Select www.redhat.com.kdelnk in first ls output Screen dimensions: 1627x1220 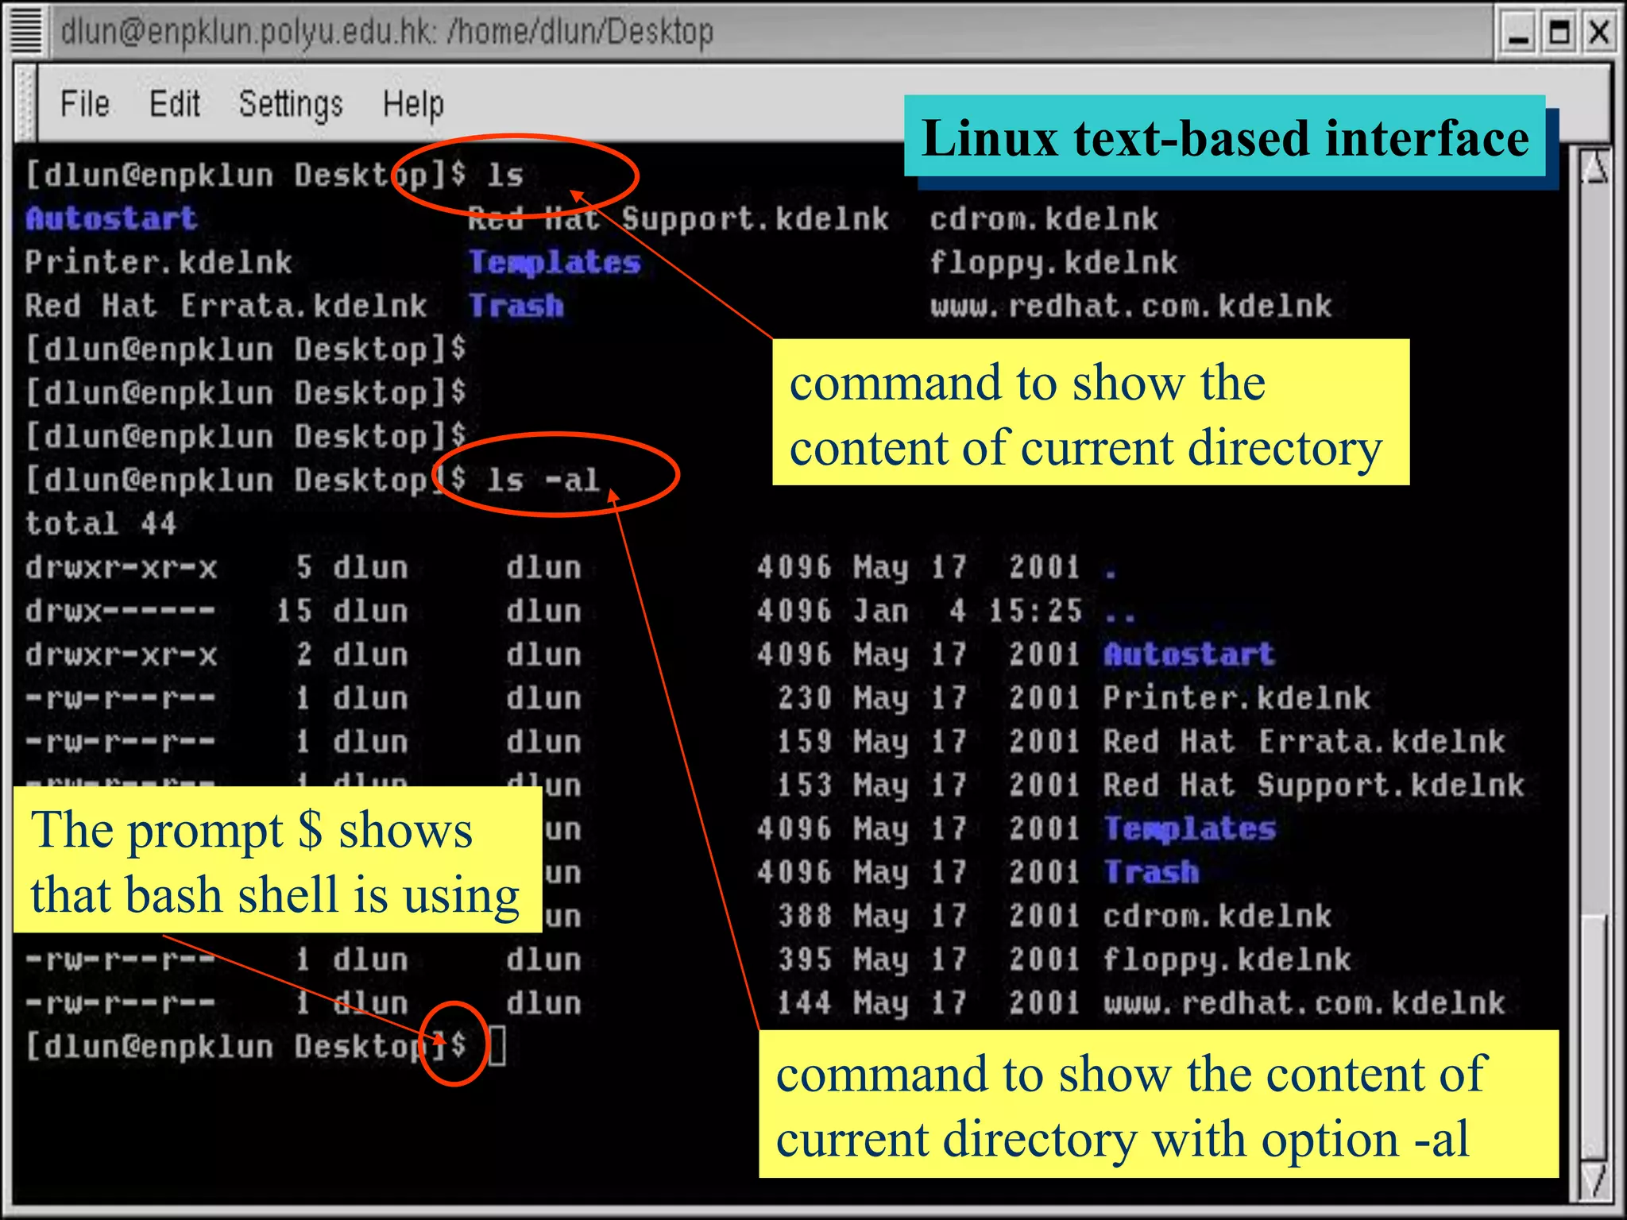1130,306
